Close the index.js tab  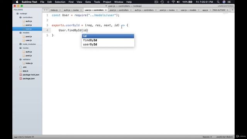[x=60, y=10]
